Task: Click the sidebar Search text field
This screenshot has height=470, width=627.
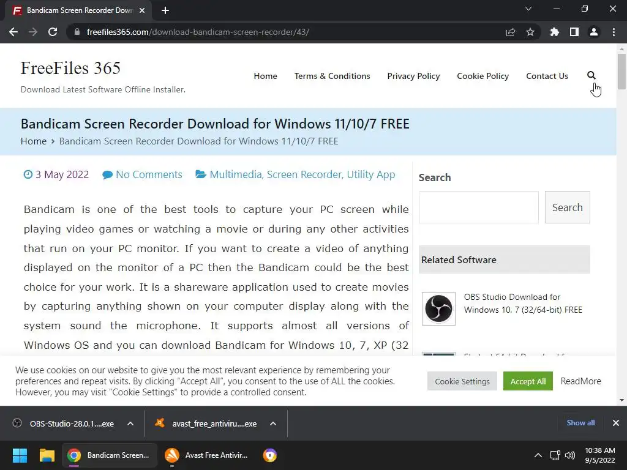Action: click(x=479, y=207)
